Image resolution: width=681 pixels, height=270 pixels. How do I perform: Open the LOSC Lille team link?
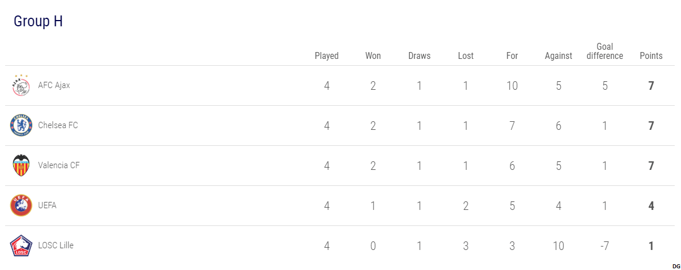[x=56, y=245]
